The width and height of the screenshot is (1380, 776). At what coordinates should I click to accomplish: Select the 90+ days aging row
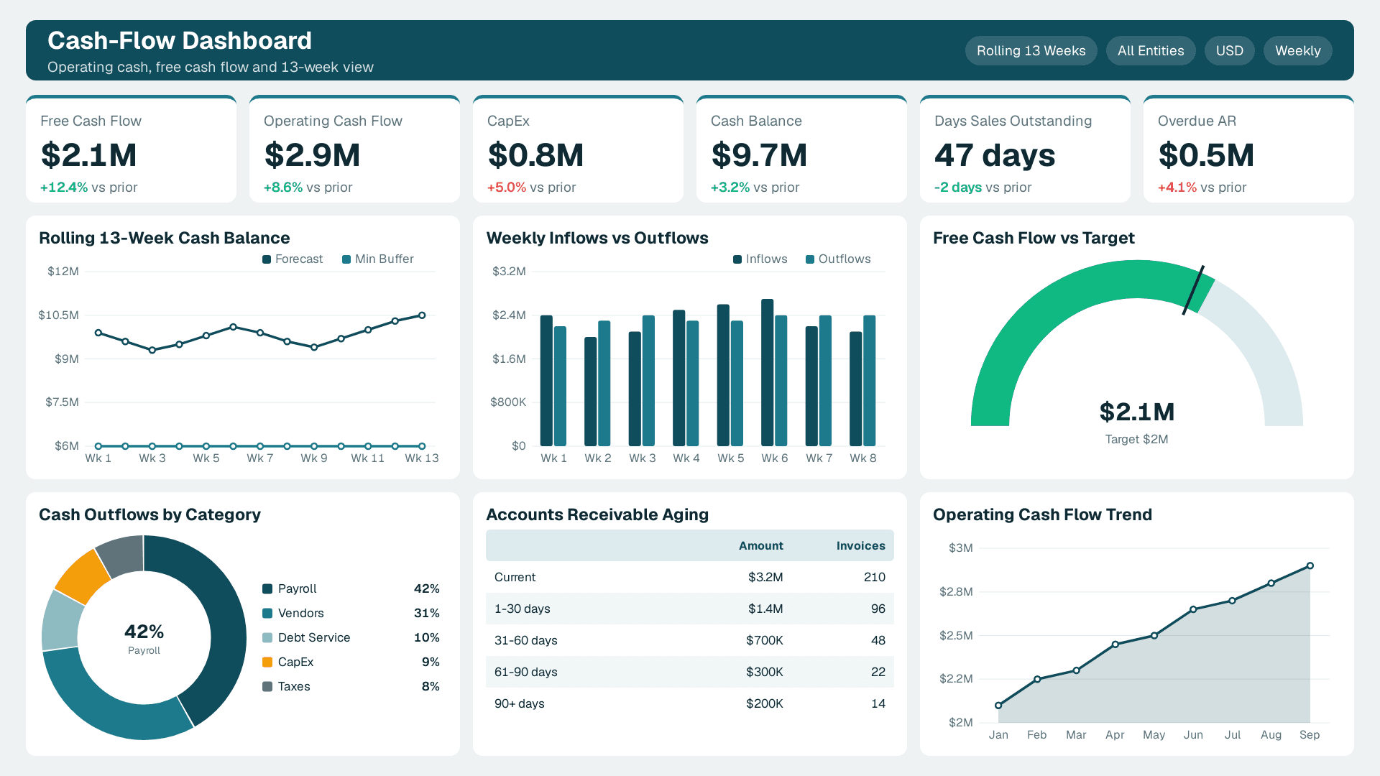(690, 703)
